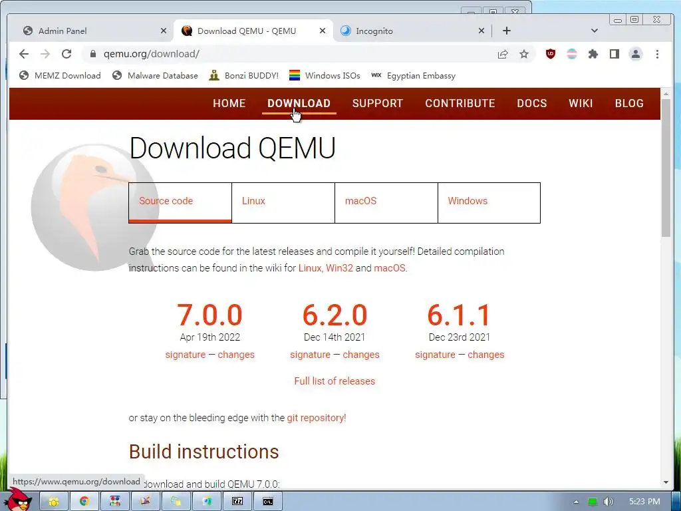
Task: Toggle the browser side panel
Action: point(614,54)
